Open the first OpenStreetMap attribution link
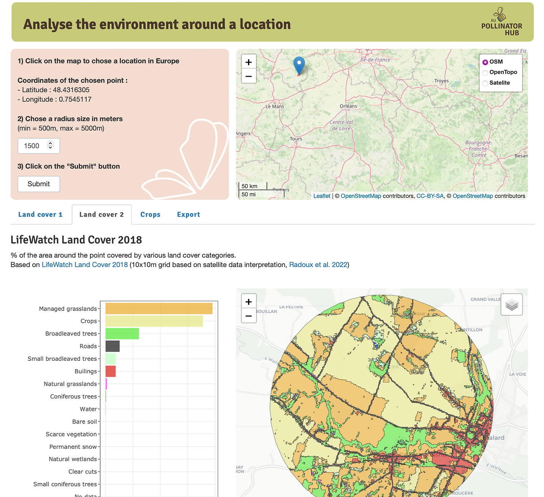 (x=361, y=196)
